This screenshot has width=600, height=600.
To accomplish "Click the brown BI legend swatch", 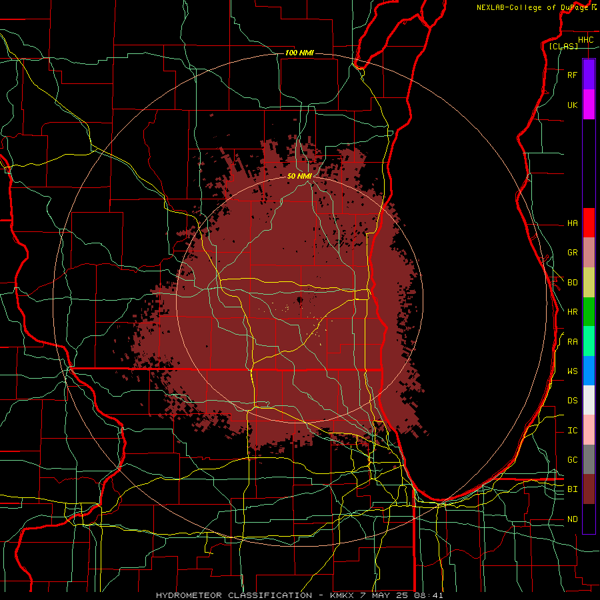I will tap(589, 489).
